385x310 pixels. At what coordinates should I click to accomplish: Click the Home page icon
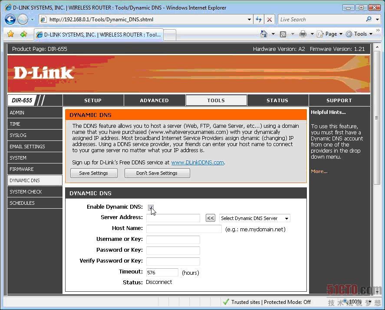coord(264,34)
